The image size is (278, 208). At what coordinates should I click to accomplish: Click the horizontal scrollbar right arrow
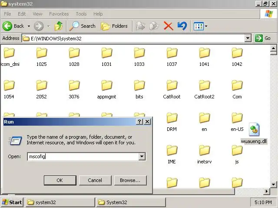pos(266,191)
